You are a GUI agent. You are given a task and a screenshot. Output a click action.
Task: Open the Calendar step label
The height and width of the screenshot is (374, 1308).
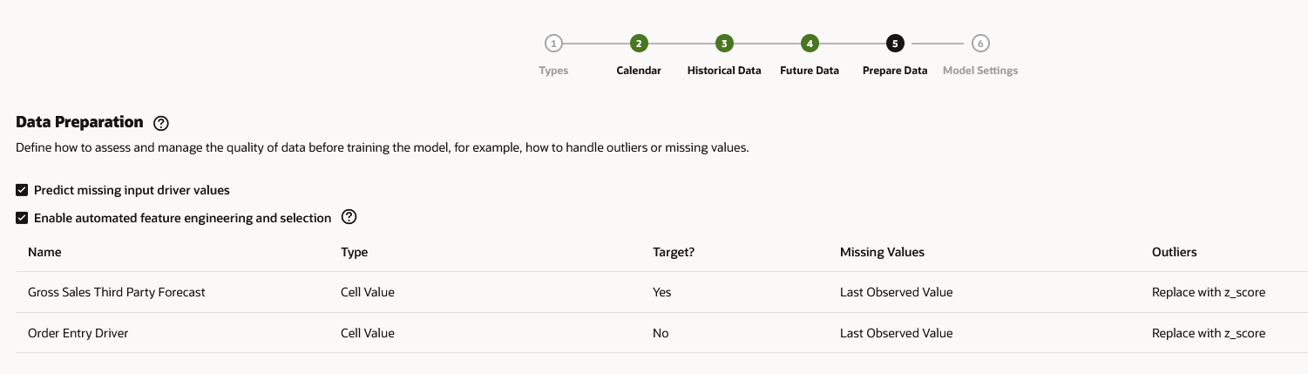pyautogui.click(x=639, y=71)
